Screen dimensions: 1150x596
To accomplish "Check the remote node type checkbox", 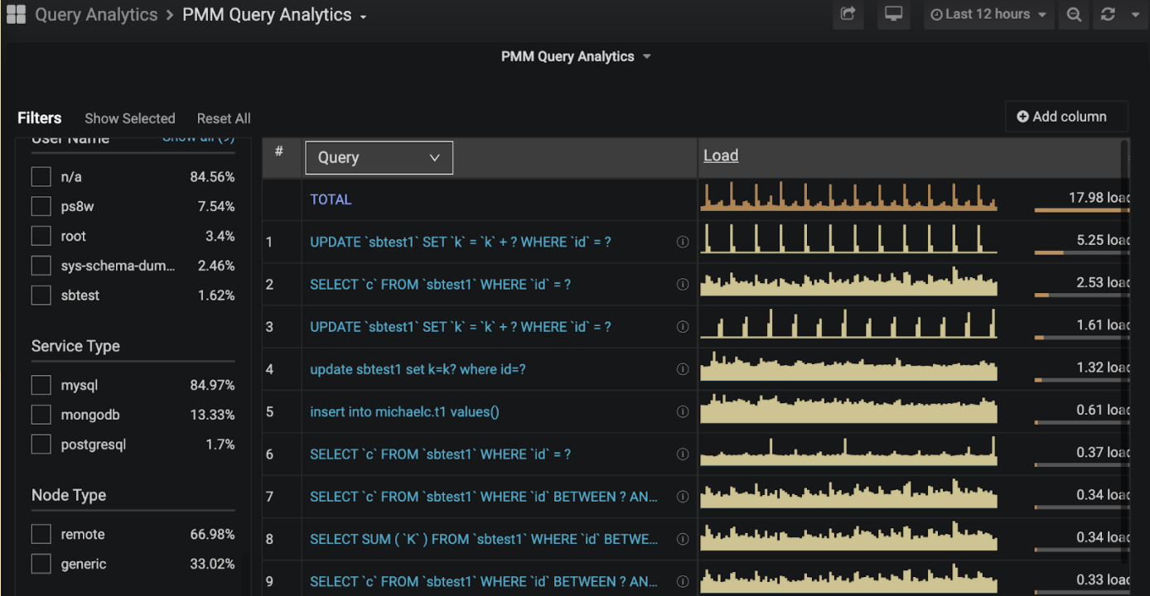I will tap(41, 534).
